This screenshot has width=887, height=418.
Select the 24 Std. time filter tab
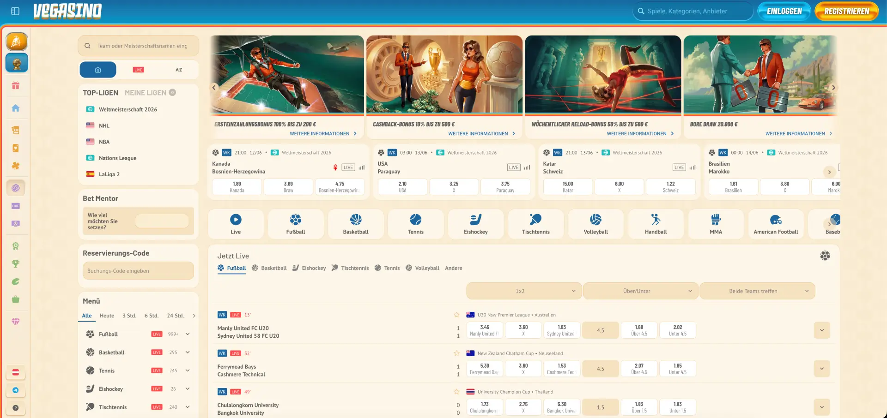175,316
